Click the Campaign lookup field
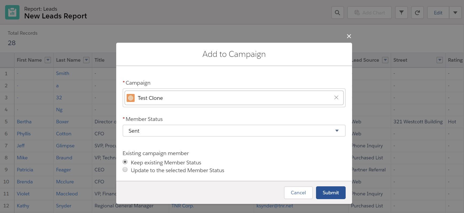The width and height of the screenshot is (464, 213). pos(234,98)
